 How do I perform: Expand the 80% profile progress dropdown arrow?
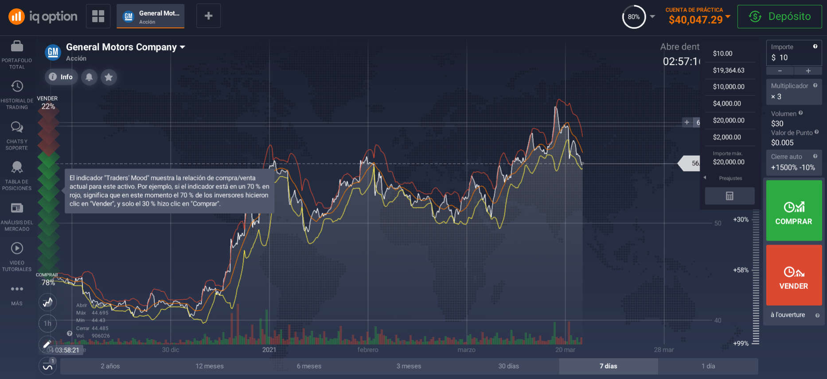[652, 17]
